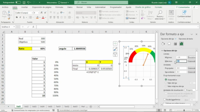Screen dimensions: 200x112
Task: Open Unidades de visualización Ninguna dropdown
Action: pos(190,90)
